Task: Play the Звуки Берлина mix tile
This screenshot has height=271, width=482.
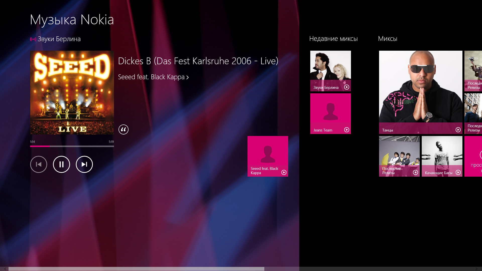Action: coord(346,87)
